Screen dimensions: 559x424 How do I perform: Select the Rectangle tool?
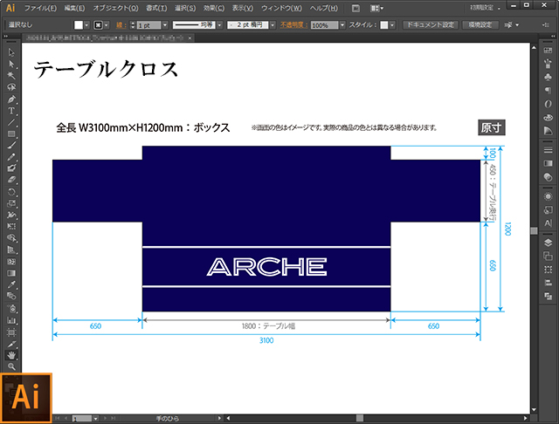point(11,133)
